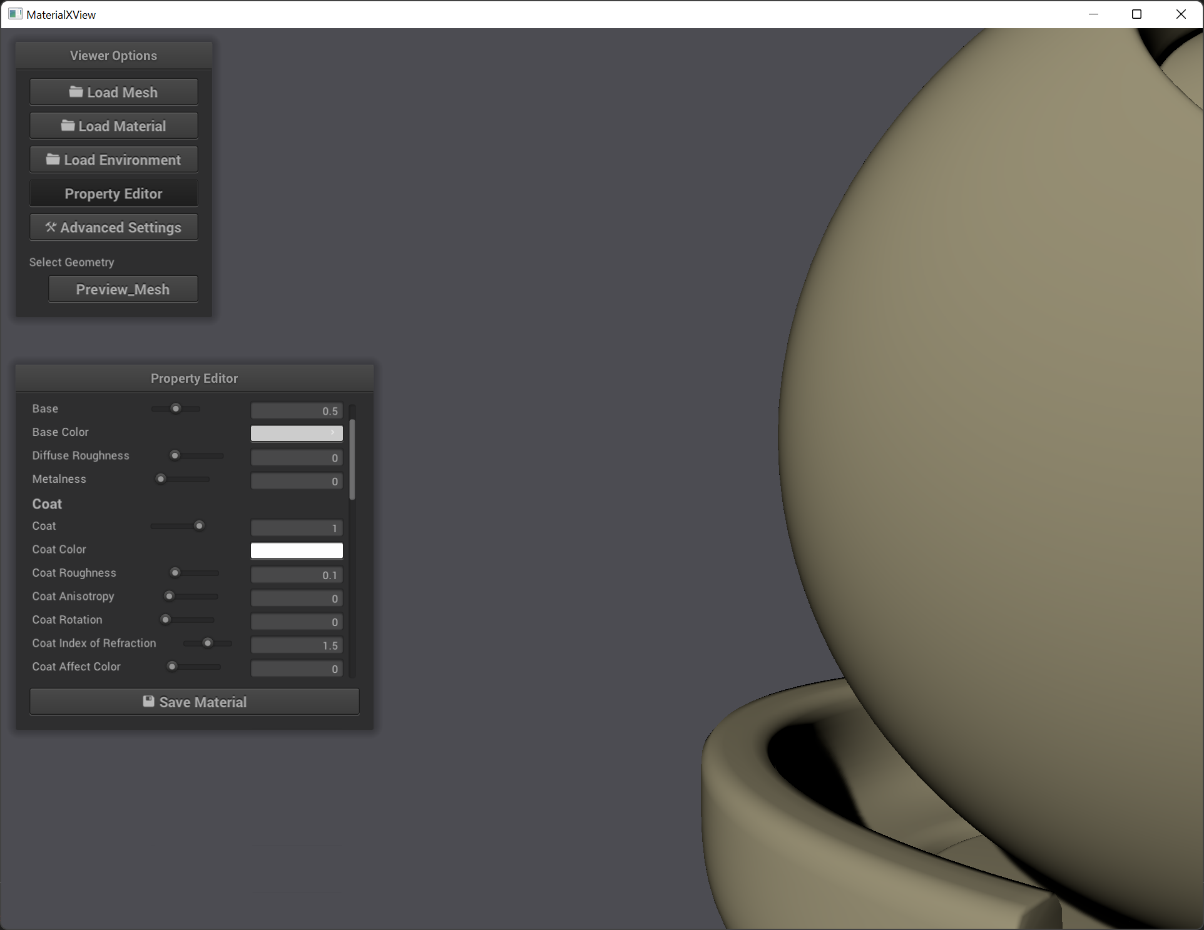The height and width of the screenshot is (930, 1204).
Task: Click the Base slider knob
Action: (176, 408)
